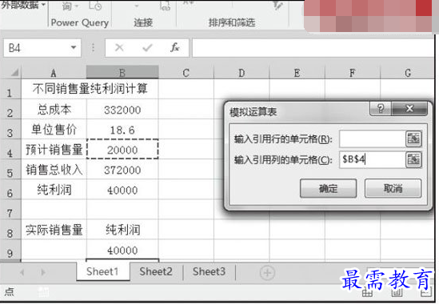Select cell with value 18.6
Screen dimensions: 439x305
coord(122,130)
